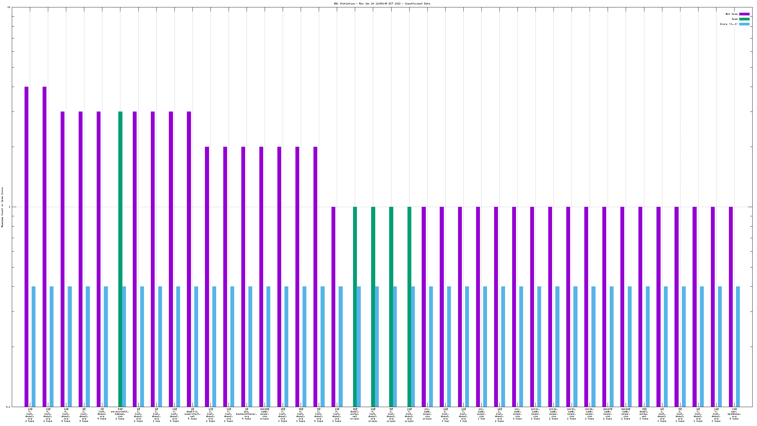Click the RBL Statistics chart title
Screen dimensions: 757x426
tap(382, 4)
